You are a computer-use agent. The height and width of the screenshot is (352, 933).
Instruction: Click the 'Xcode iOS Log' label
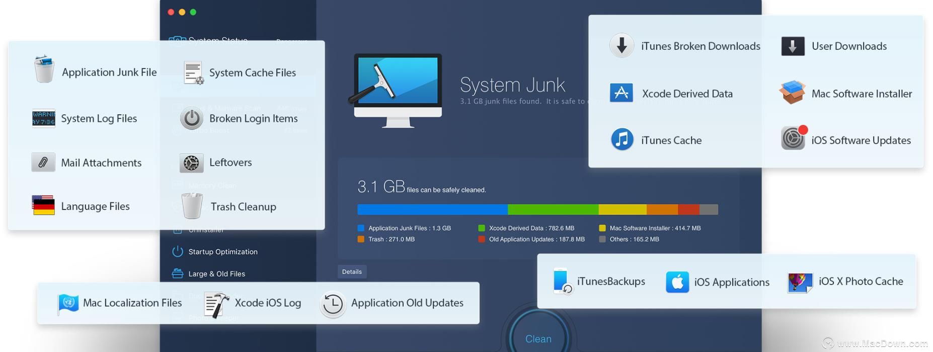click(268, 303)
